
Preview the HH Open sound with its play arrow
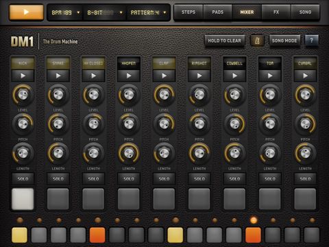[x=129, y=75]
